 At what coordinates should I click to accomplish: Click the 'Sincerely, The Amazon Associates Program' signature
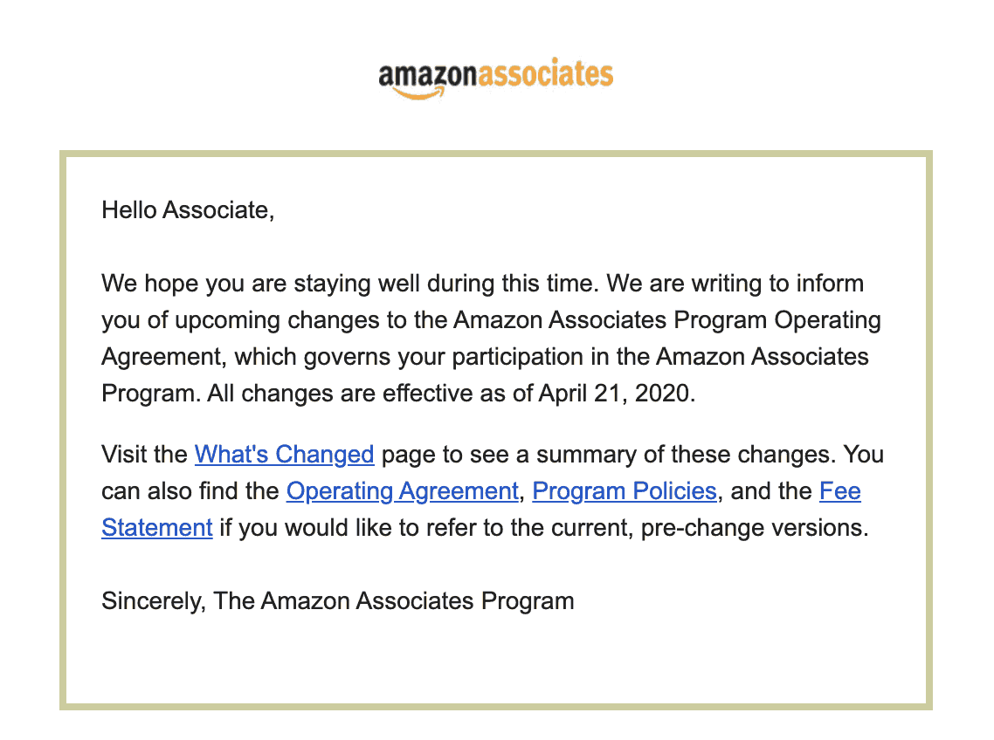(338, 600)
